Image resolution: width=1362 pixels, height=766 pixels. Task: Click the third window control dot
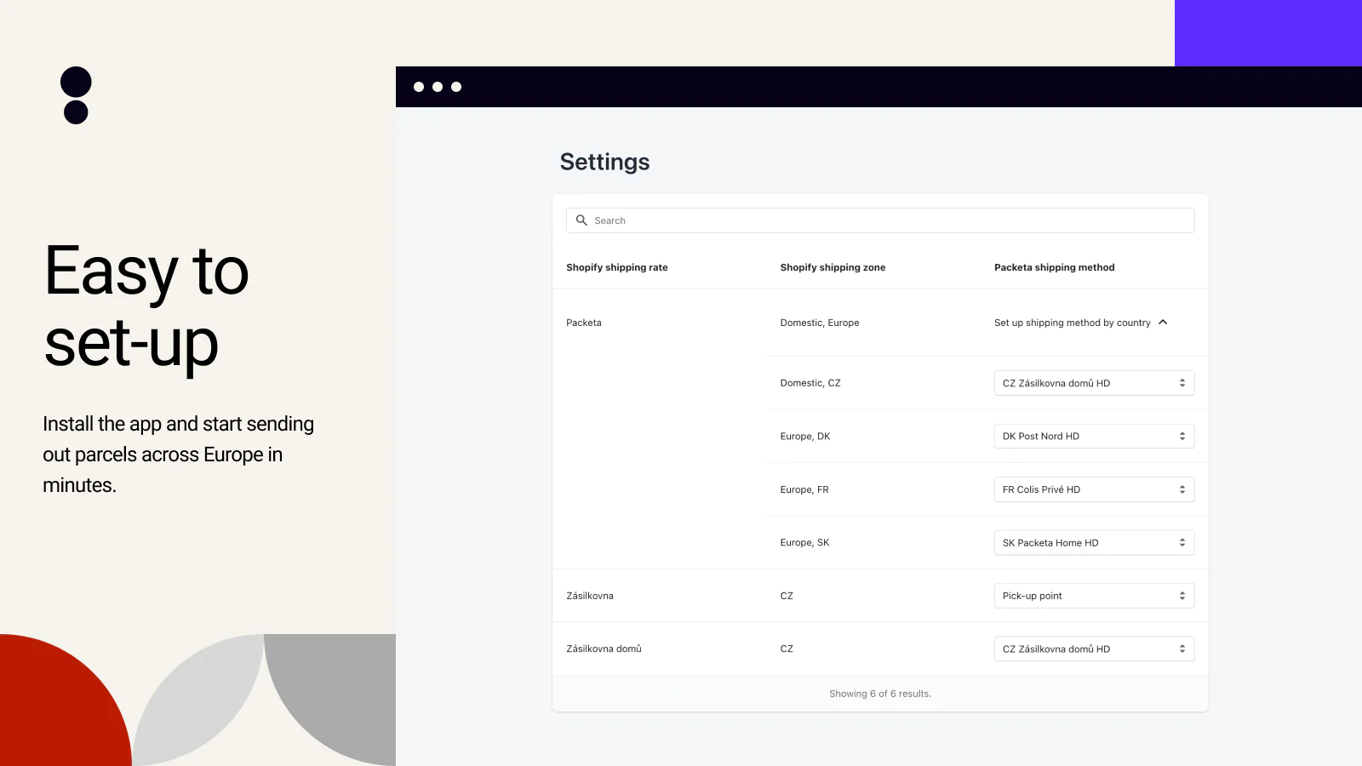point(456,87)
